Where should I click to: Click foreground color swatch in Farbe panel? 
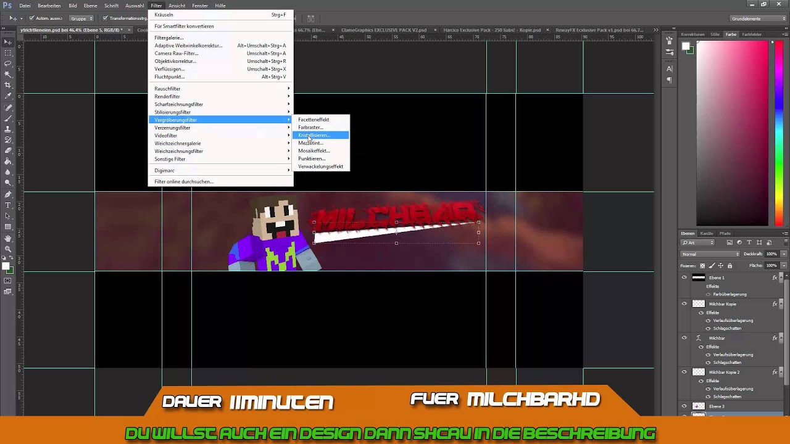click(685, 46)
